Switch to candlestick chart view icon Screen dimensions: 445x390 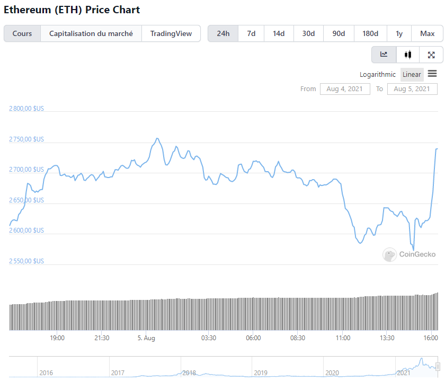[408, 55]
